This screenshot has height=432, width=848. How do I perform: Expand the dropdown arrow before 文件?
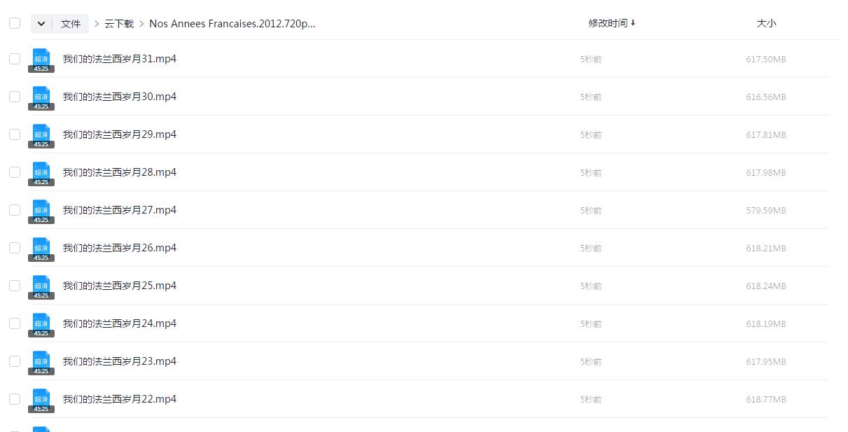41,24
